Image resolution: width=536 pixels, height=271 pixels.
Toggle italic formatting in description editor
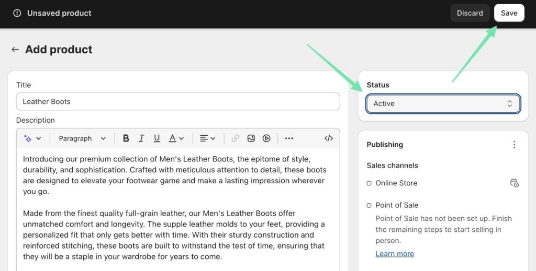pyautogui.click(x=141, y=138)
